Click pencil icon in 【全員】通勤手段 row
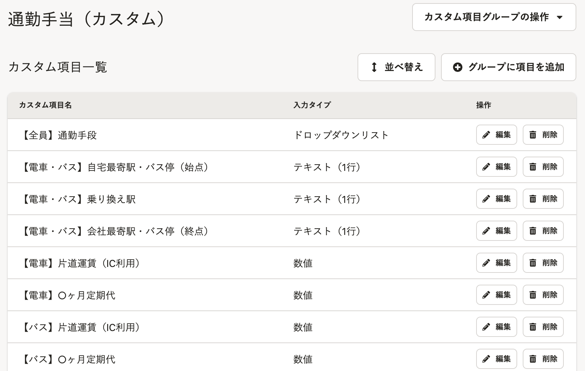This screenshot has width=585, height=371. coord(486,135)
